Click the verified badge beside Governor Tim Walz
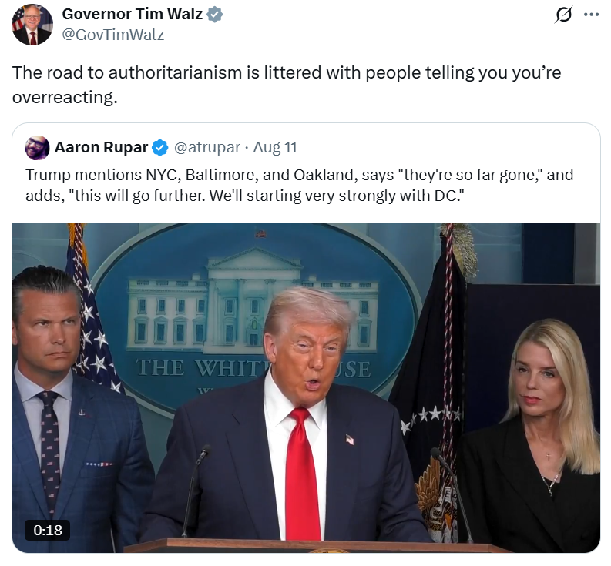Viewport: 611px width, 566px height. [214, 15]
